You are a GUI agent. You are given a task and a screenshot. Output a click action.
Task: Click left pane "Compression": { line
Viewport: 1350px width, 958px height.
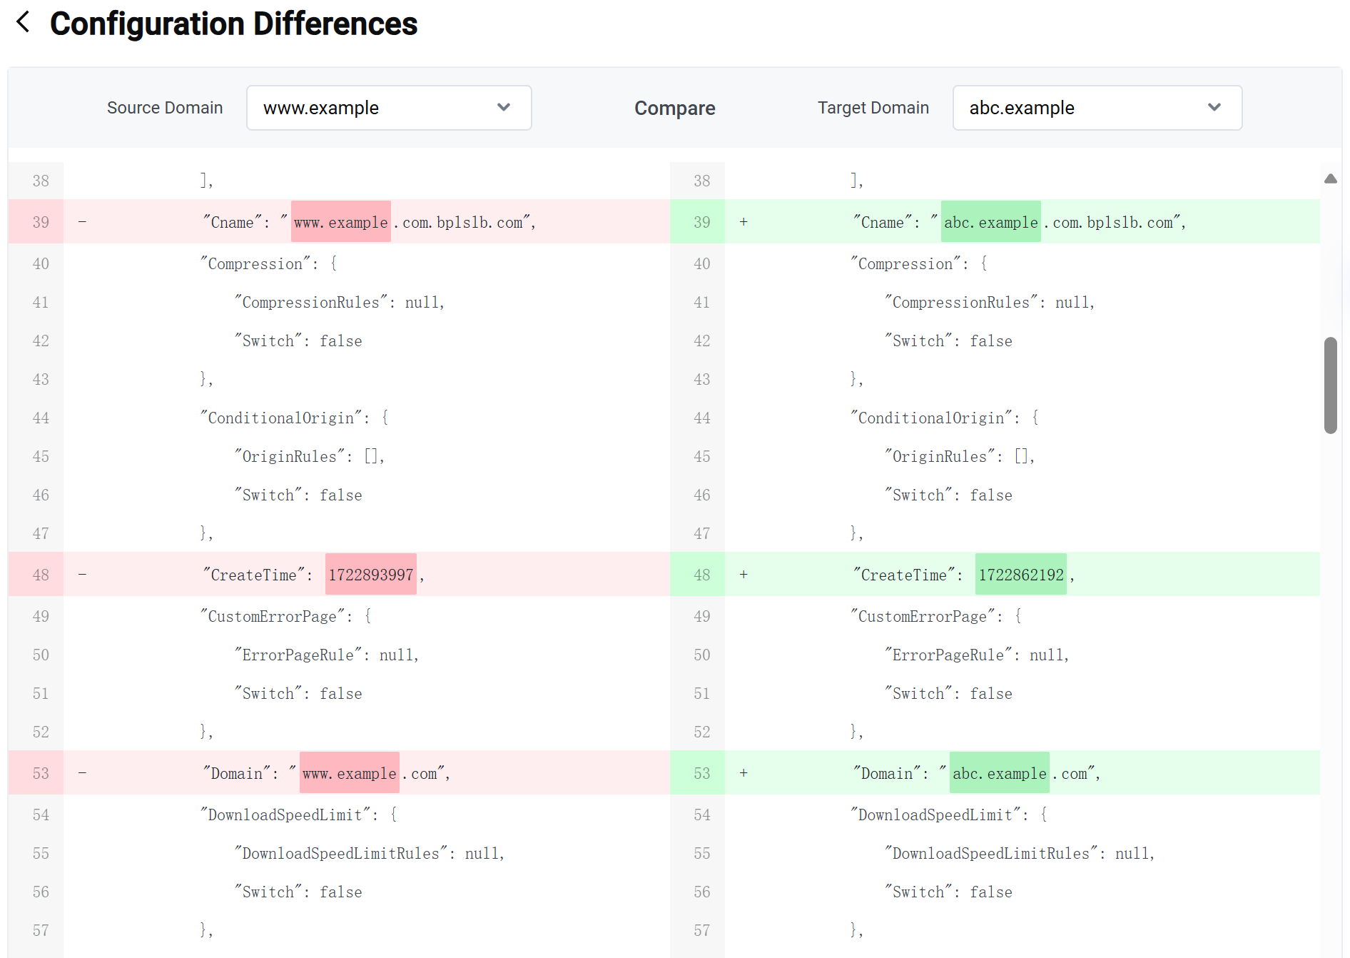point(269,263)
